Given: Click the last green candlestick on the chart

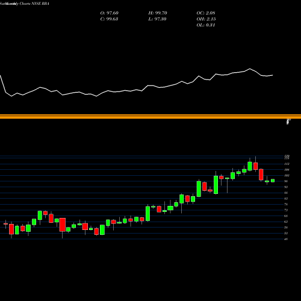Looking at the screenshot, I should tap(273, 181).
